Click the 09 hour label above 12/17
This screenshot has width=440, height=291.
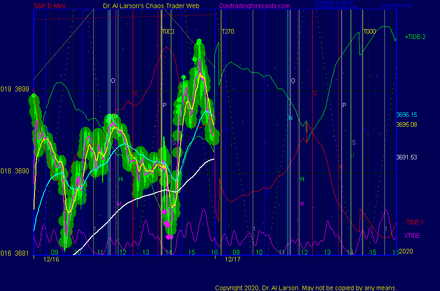[x=236, y=252]
